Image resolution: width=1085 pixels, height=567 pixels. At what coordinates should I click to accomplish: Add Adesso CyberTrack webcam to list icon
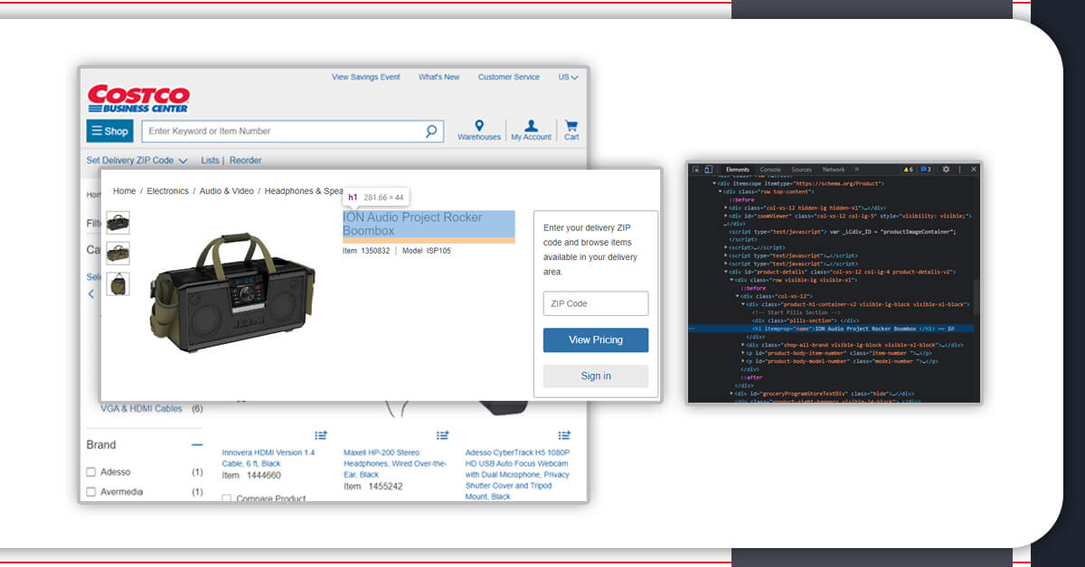(564, 435)
